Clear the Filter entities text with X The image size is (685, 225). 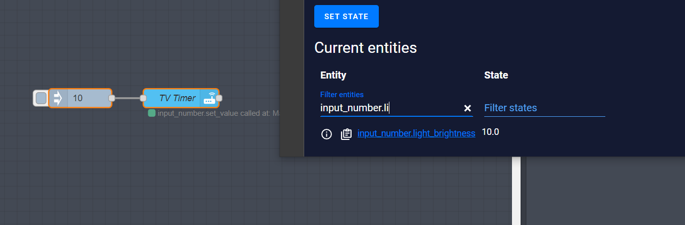[x=467, y=108]
